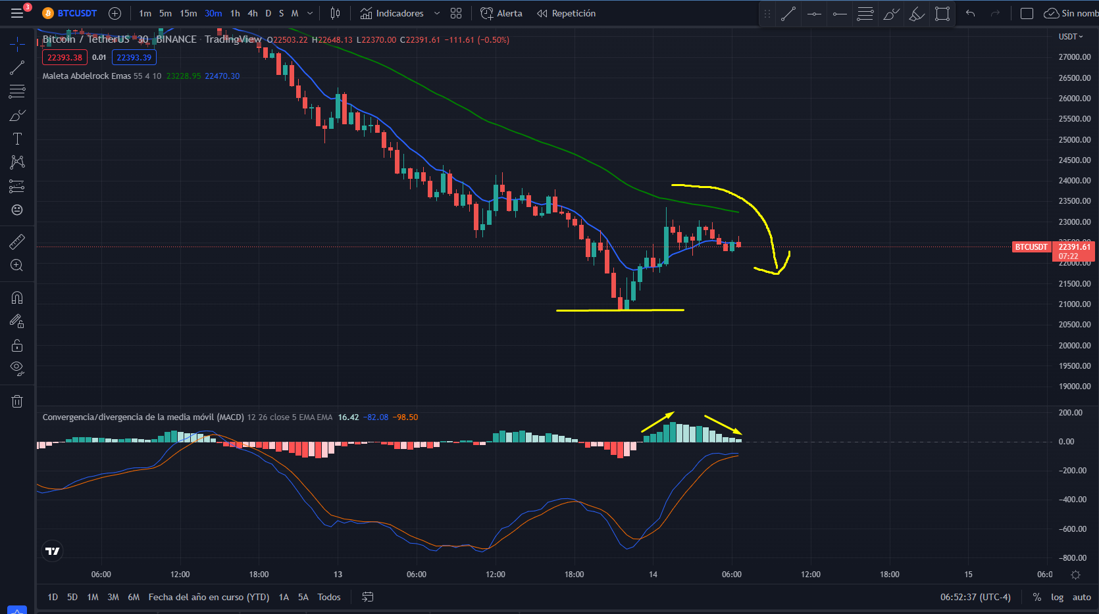Select the zoom in tool
1099x614 pixels.
[x=17, y=266]
